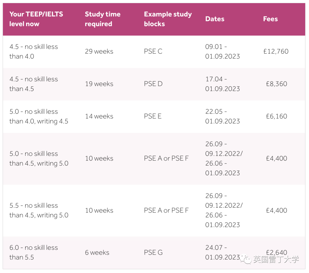309x273 pixels.
Task: Click the "Your TEEP/IELTS level now" header
Action: click(x=36, y=19)
